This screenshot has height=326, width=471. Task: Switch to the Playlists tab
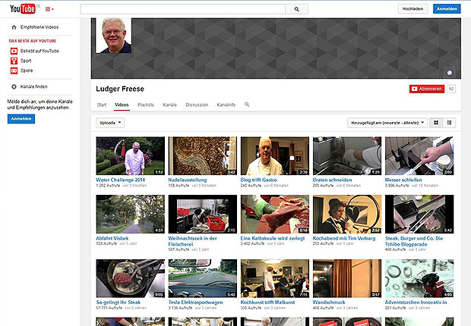(146, 104)
